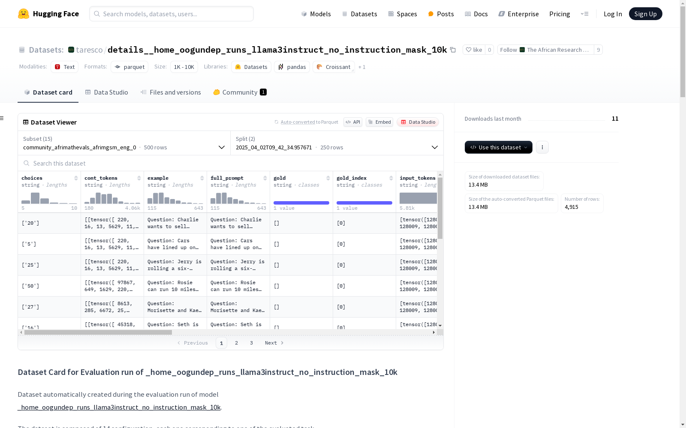
Task: Click the Embed button
Action: [x=379, y=122]
